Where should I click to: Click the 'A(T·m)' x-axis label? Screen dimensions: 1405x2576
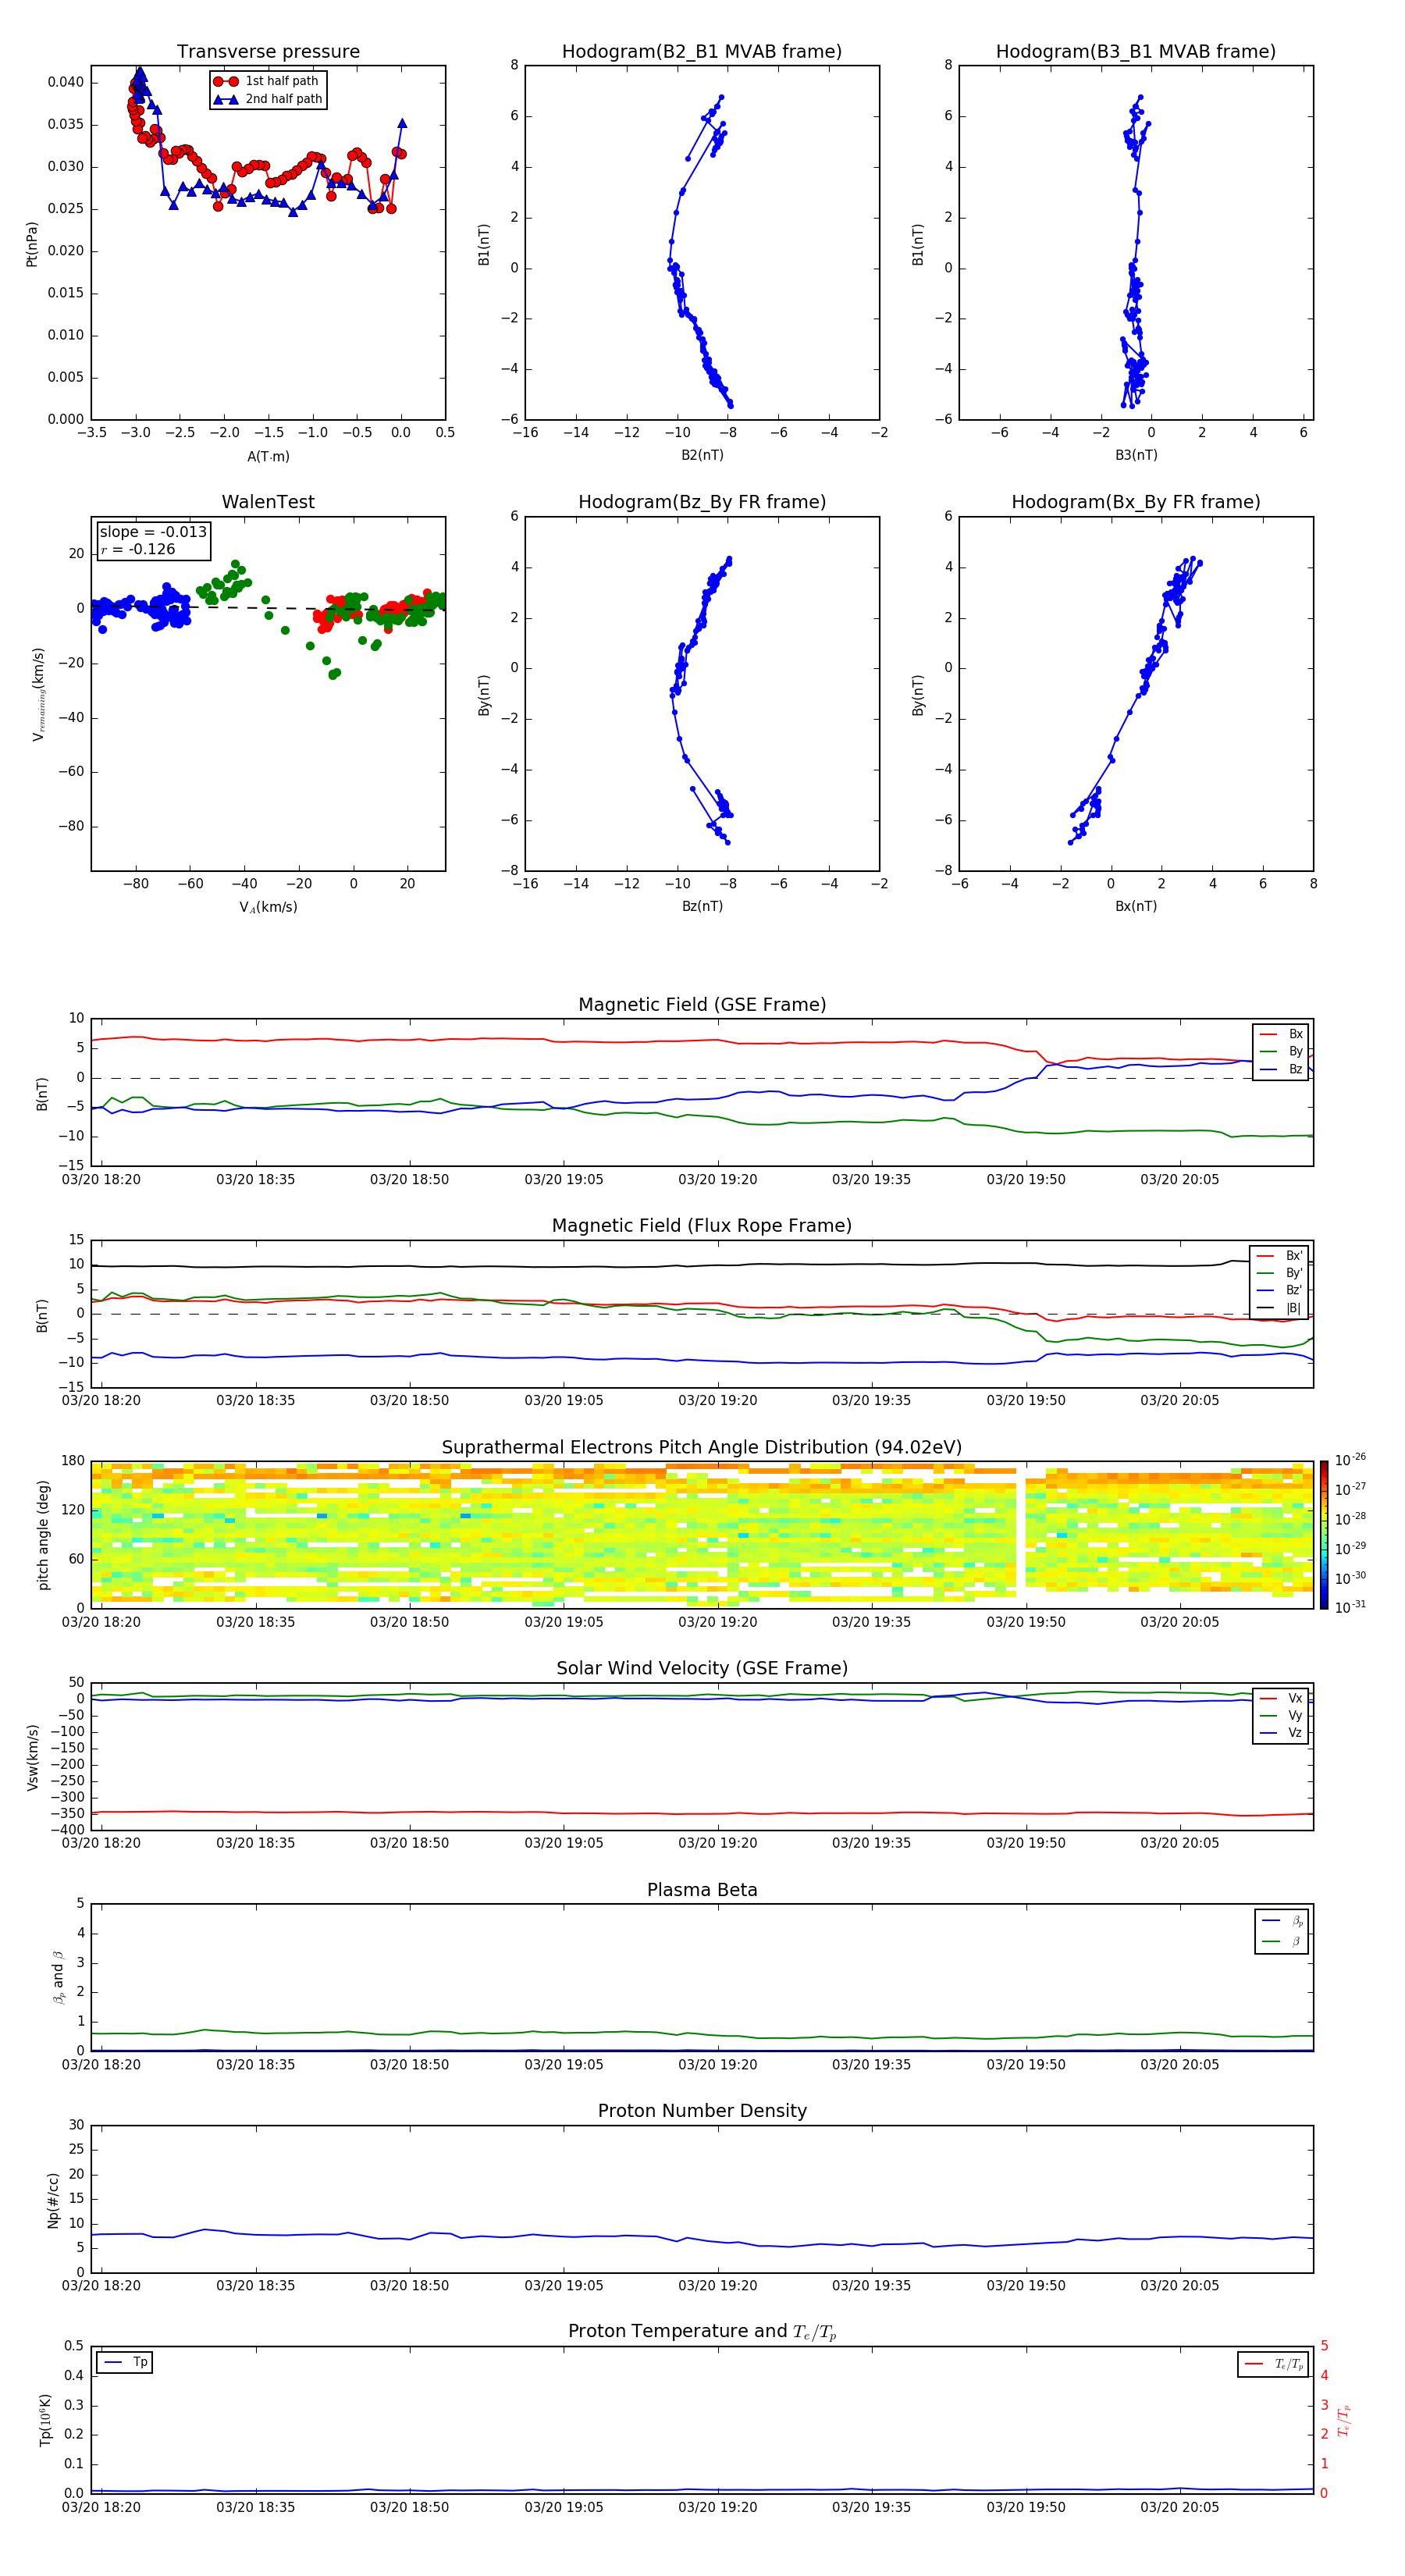tap(268, 456)
